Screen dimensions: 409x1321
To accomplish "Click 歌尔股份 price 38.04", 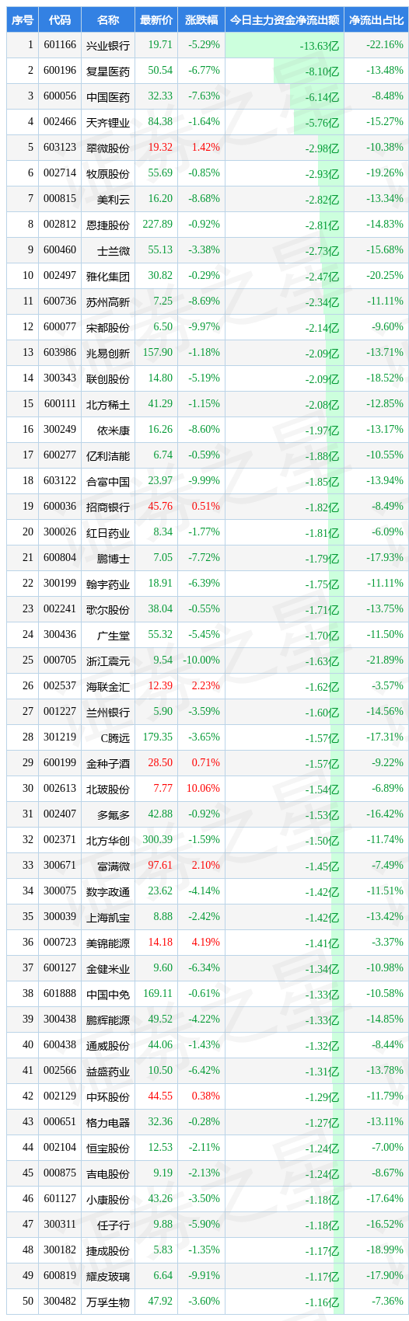I will coord(160,609).
